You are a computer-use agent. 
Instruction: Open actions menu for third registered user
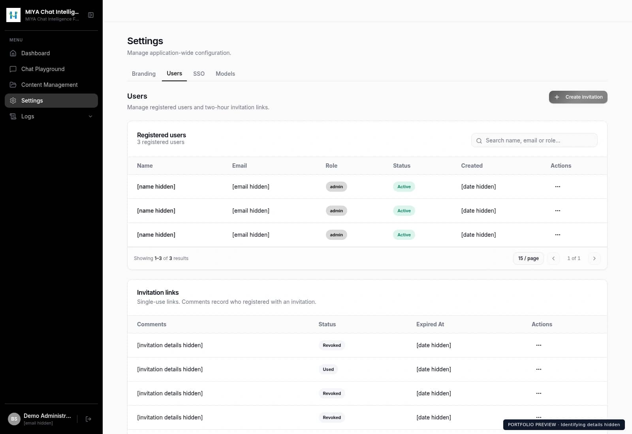[x=558, y=235]
